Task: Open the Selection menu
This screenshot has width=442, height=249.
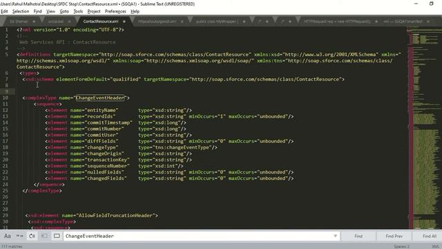Action: [21, 11]
